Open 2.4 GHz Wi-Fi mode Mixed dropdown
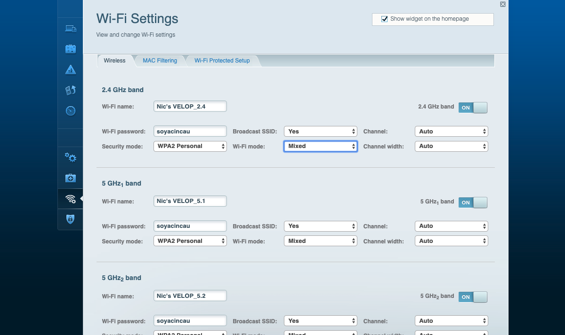The height and width of the screenshot is (335, 565). pyautogui.click(x=320, y=146)
